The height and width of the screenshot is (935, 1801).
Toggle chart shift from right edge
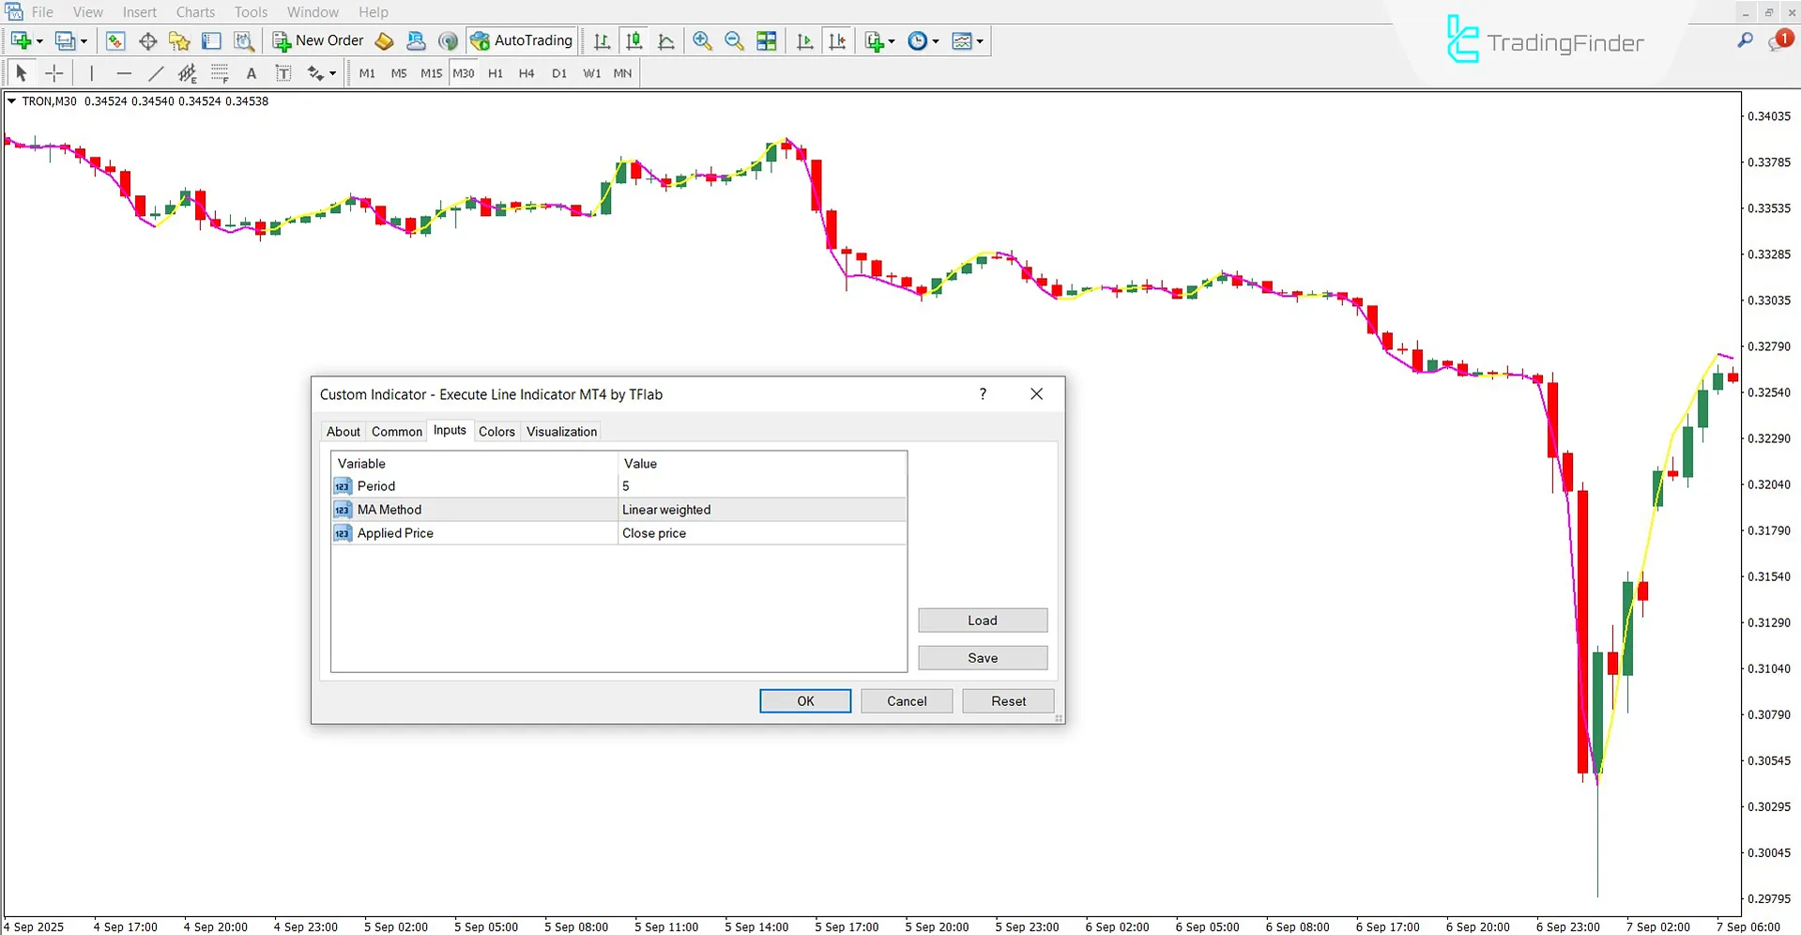[837, 40]
